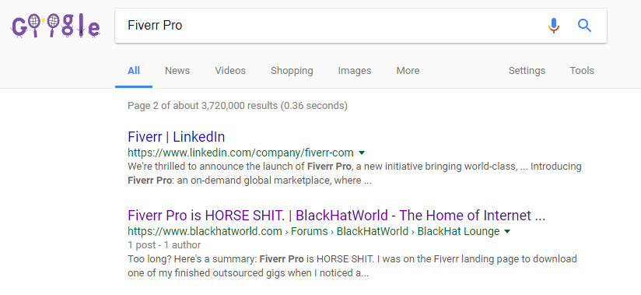This screenshot has width=641, height=295.
Task: Click the "1 post - 1 author" line
Action: click(164, 245)
